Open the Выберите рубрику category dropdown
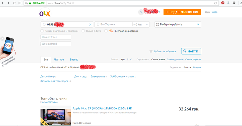The image size is (242, 126). tap(178, 25)
